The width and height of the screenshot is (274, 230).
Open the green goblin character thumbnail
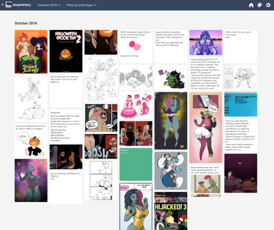[x=170, y=77]
